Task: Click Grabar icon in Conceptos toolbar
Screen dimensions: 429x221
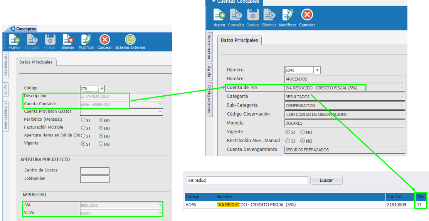Action: (50, 40)
